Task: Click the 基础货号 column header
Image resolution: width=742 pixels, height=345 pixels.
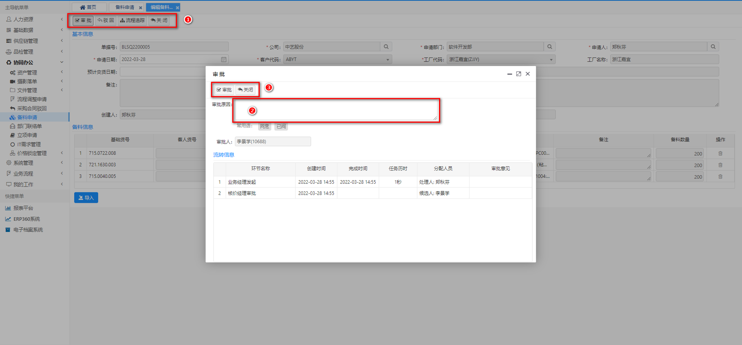Action: (120, 139)
